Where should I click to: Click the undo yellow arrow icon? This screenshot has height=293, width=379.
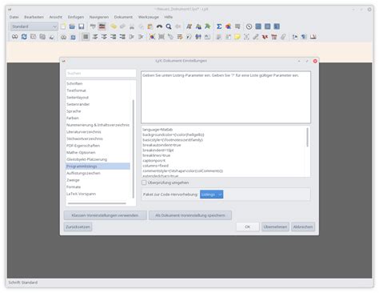[114, 26]
